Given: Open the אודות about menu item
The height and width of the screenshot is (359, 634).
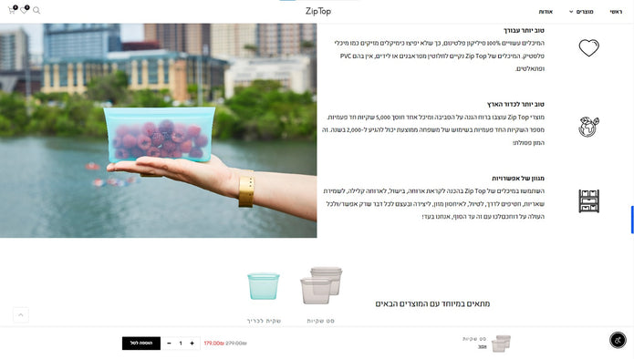Looking at the screenshot, I should click(546, 12).
